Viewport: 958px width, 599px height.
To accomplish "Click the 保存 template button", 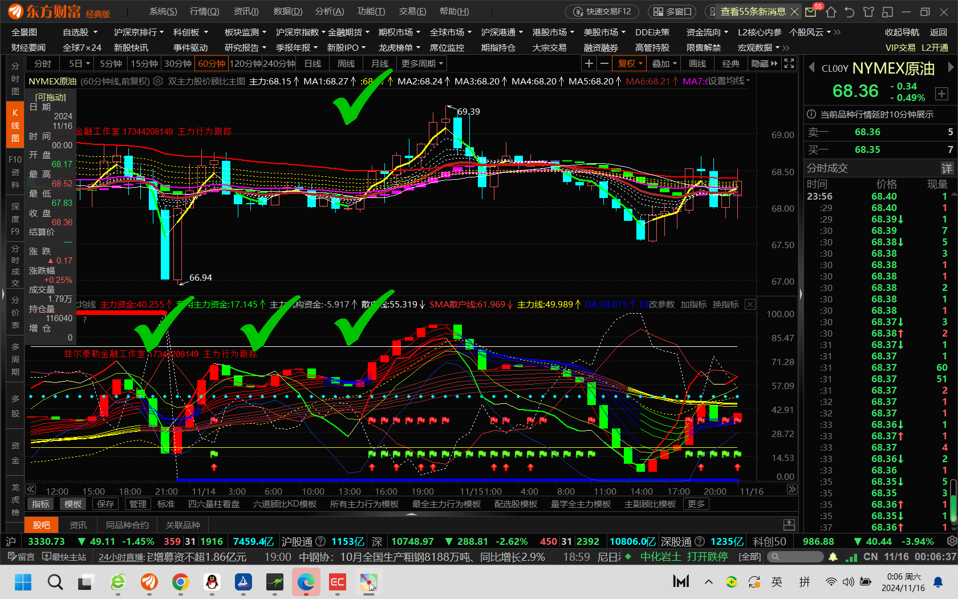I will tap(105, 504).
